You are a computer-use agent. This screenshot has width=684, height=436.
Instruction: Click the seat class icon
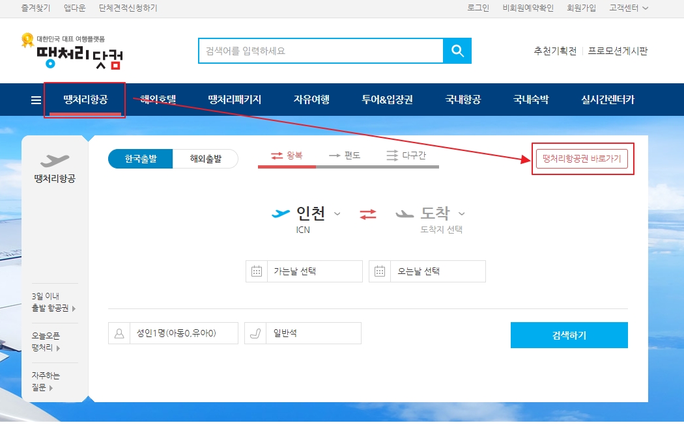pos(255,333)
